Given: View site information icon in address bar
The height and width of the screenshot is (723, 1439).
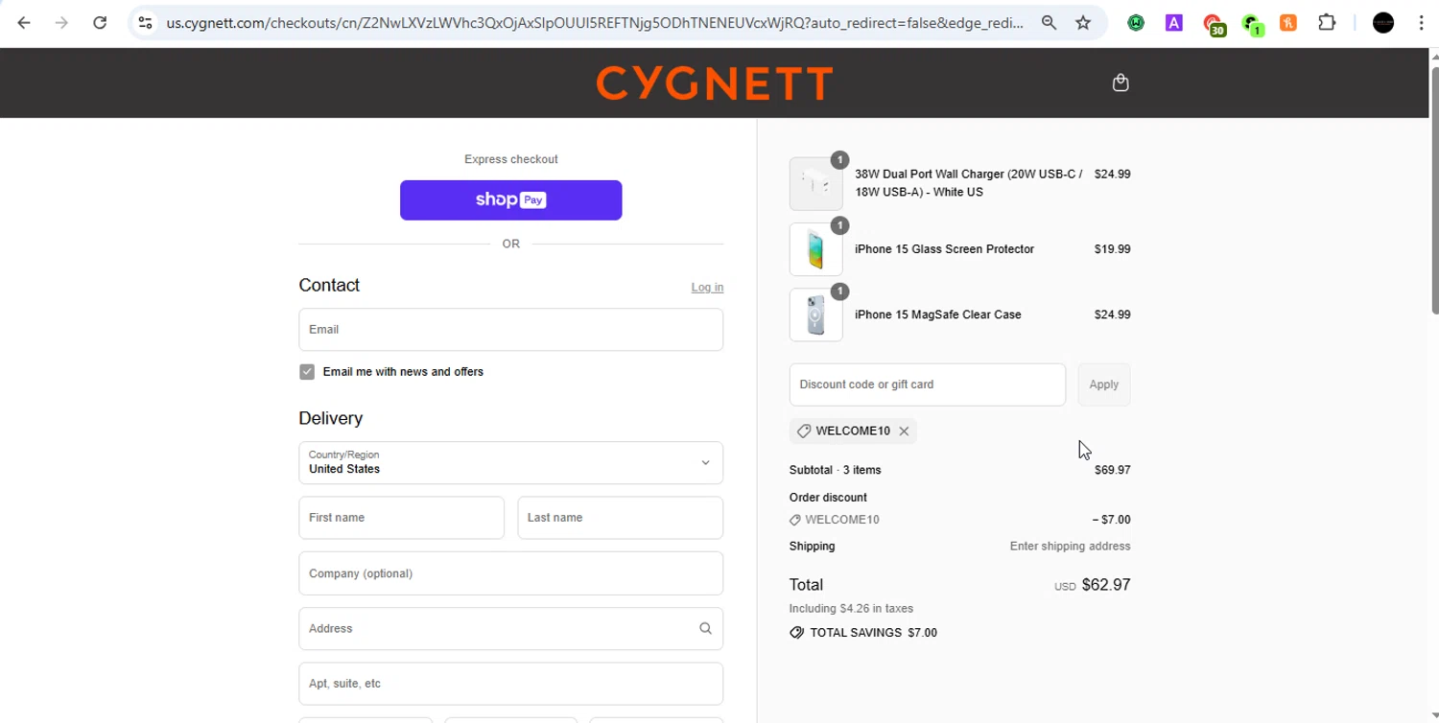Looking at the screenshot, I should (x=145, y=22).
